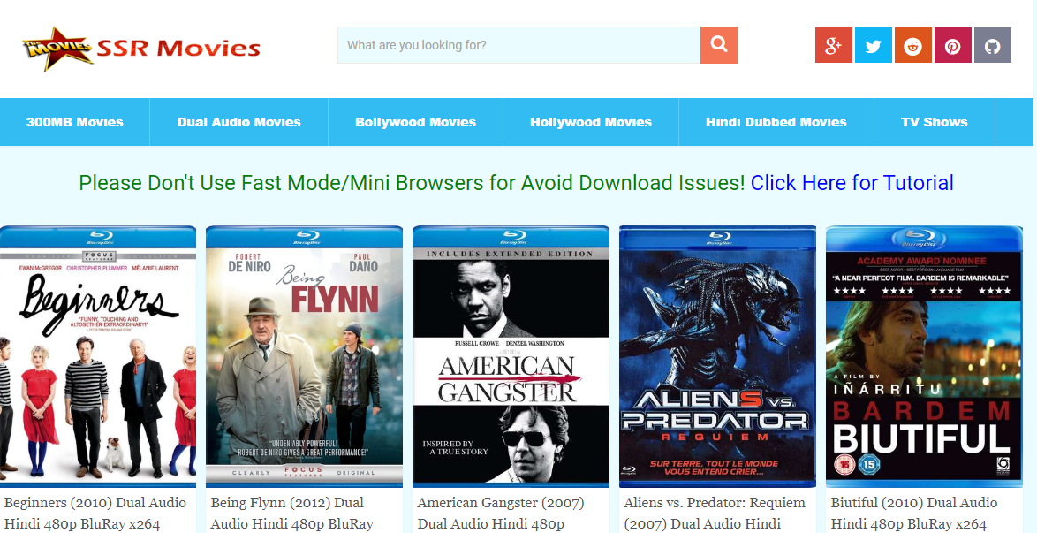Open the Twitter social icon
This screenshot has height=533, width=1037.
[873, 45]
